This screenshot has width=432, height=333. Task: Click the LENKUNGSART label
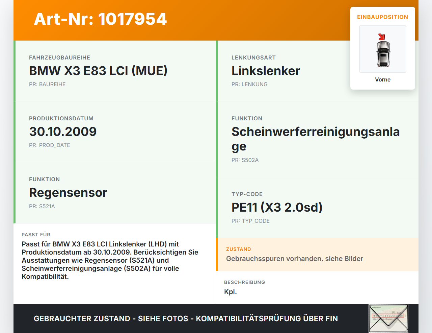click(x=253, y=57)
